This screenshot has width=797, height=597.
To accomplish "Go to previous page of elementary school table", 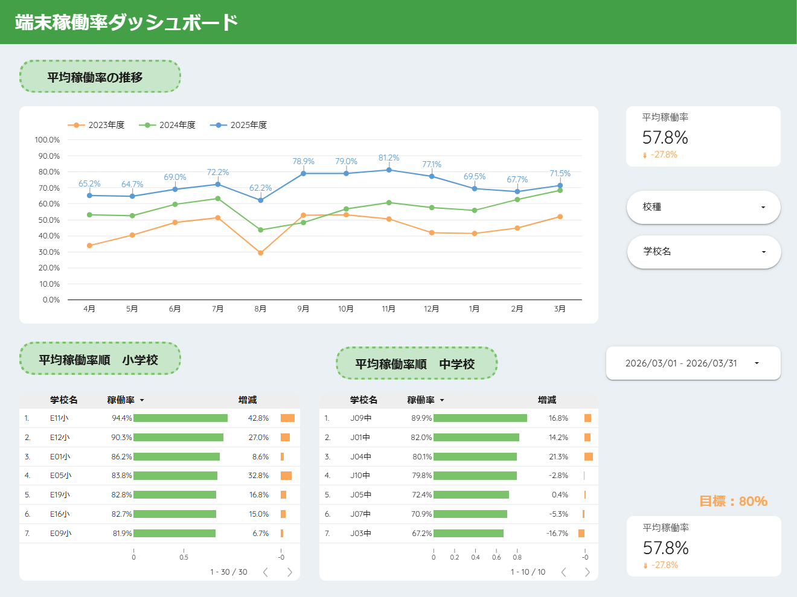I will pos(266,572).
